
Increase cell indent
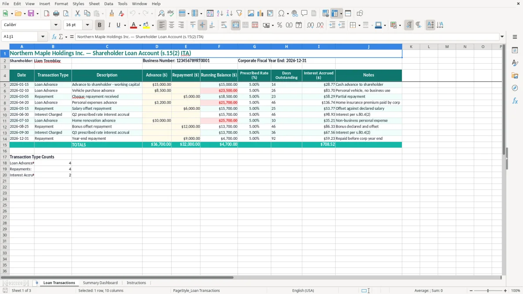[332, 25]
